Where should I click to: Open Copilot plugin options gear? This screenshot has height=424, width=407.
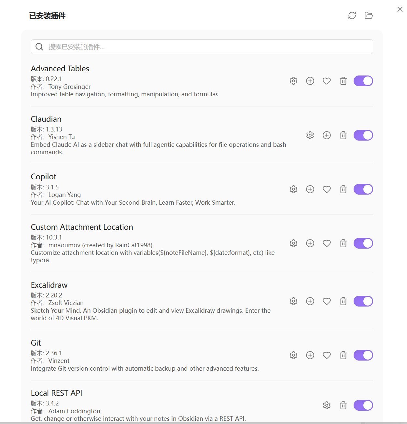293,189
